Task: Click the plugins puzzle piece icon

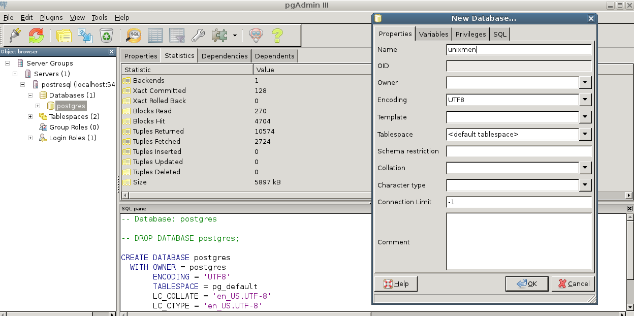Action: pos(219,35)
